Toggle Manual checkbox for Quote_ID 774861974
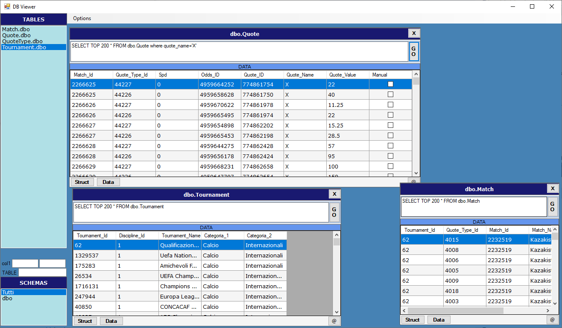The width and height of the screenshot is (562, 328). click(390, 115)
